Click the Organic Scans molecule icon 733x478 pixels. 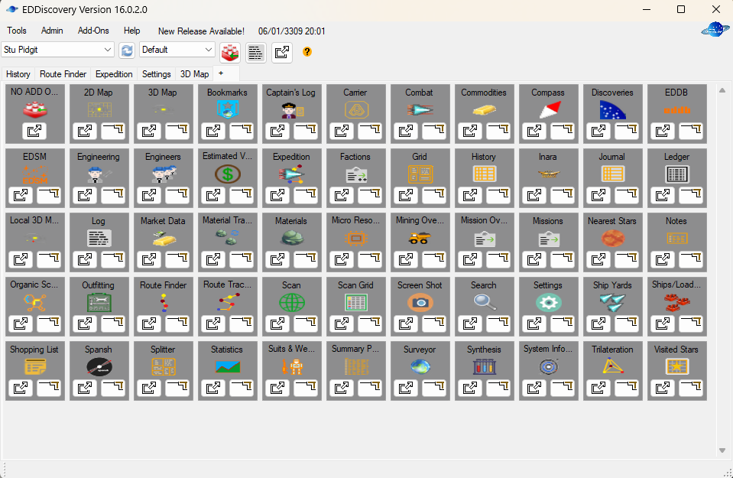[34, 303]
